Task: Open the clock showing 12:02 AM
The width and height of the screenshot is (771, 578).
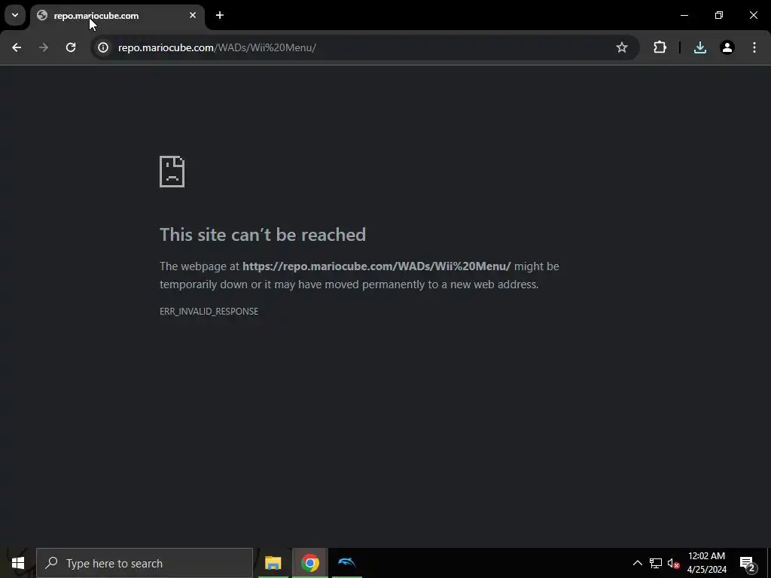Action: [706, 563]
